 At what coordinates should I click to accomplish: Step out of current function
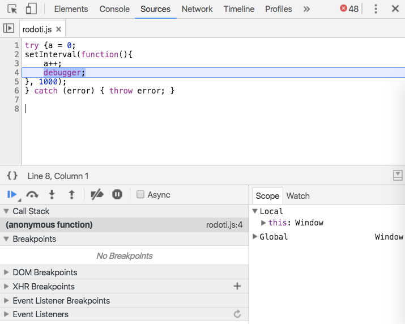click(x=71, y=194)
